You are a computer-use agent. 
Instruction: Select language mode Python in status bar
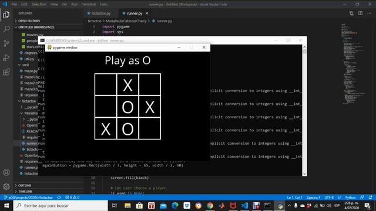[350, 198]
